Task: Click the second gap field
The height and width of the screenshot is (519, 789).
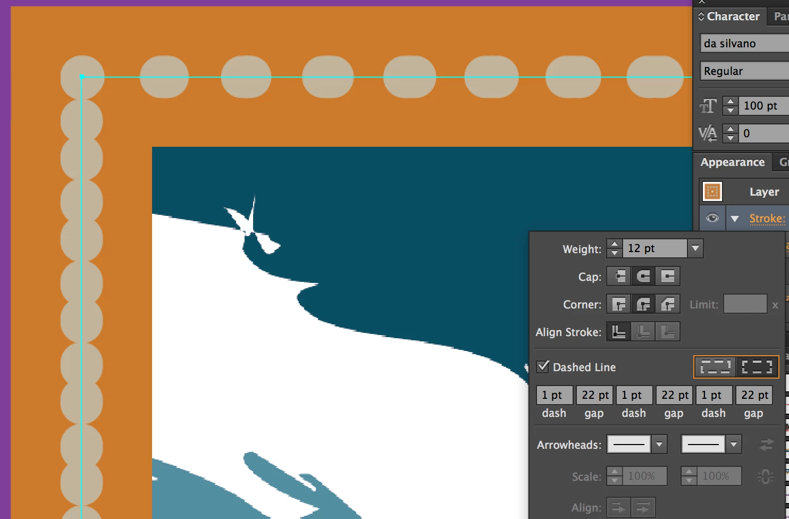Action: tap(674, 395)
